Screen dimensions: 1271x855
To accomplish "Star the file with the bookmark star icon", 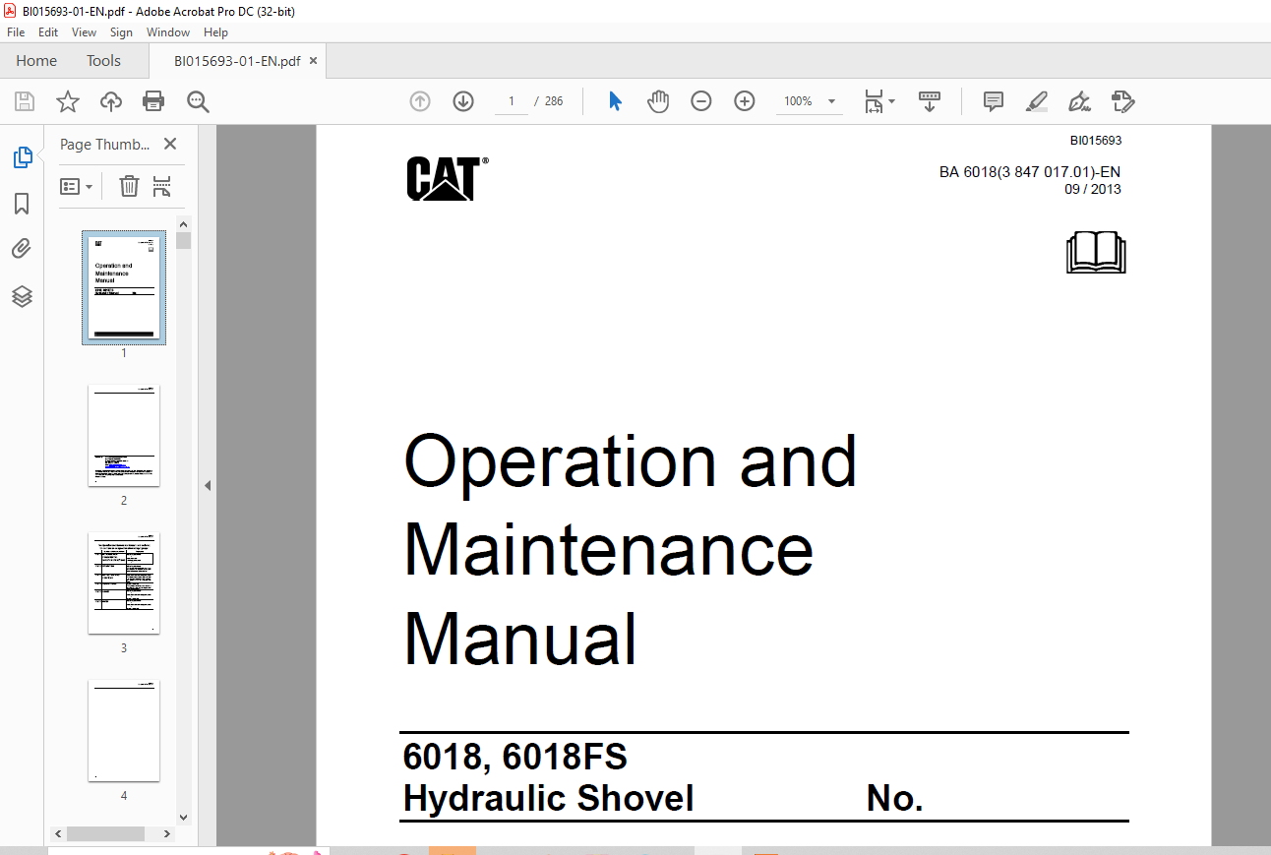I will [x=67, y=101].
